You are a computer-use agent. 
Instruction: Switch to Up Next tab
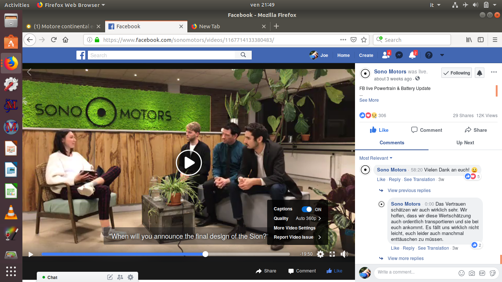(465, 142)
